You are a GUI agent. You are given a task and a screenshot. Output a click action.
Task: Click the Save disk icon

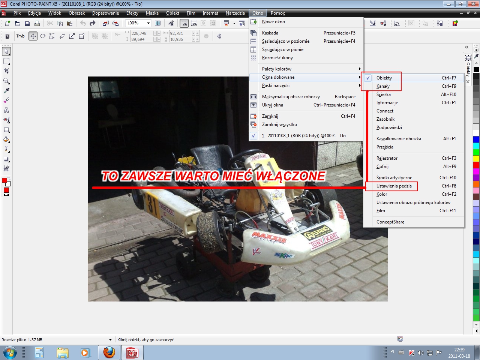[27, 23]
